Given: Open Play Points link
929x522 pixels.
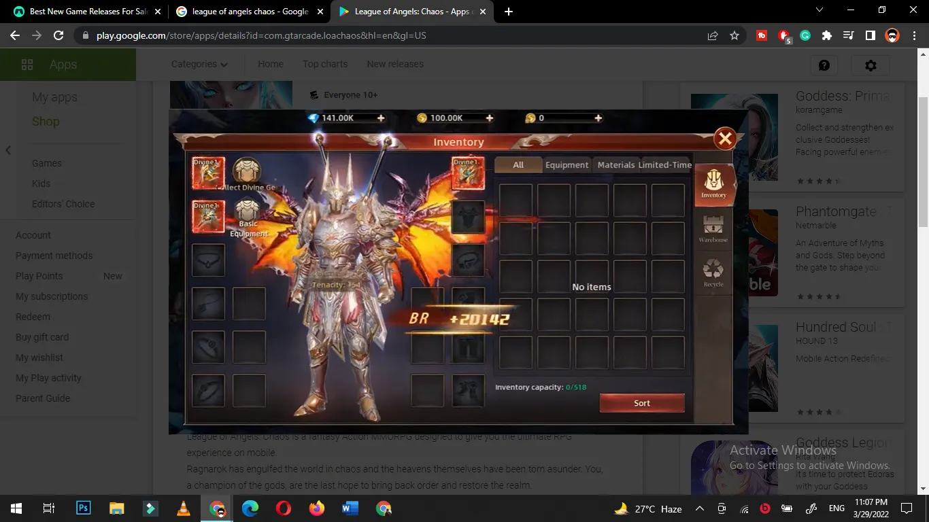Looking at the screenshot, I should click(39, 276).
